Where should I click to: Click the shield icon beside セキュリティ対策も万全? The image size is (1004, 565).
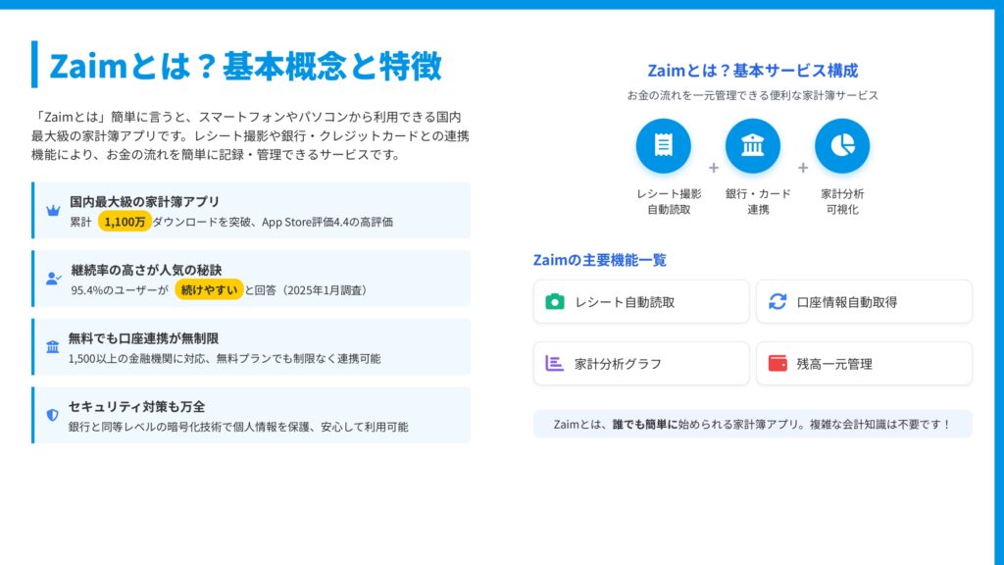(x=53, y=415)
